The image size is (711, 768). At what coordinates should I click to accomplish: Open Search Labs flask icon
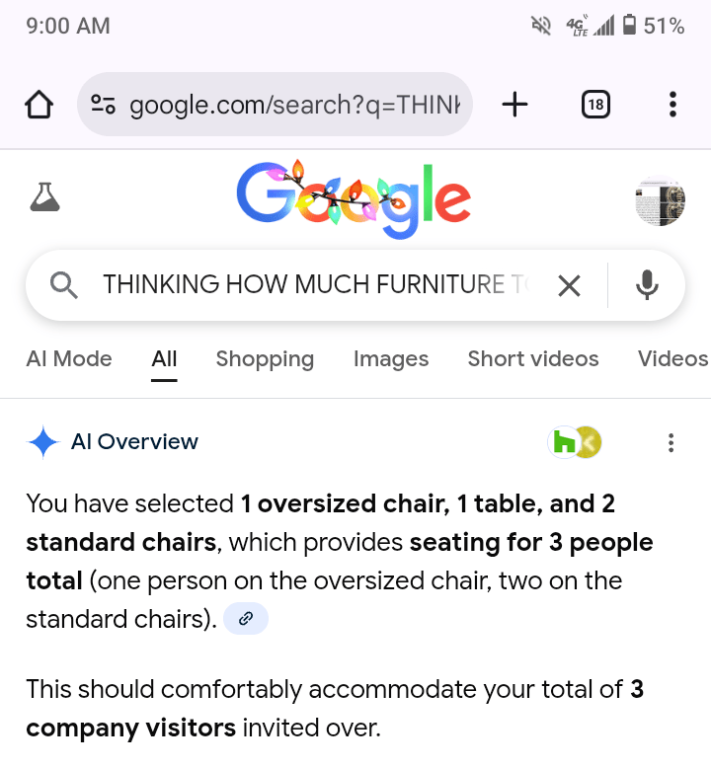click(45, 198)
